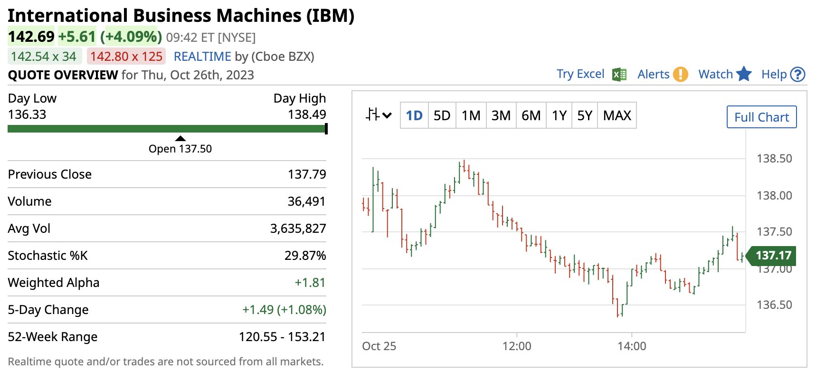Click the 136.50 price axis label
816x381 pixels.
(x=774, y=305)
